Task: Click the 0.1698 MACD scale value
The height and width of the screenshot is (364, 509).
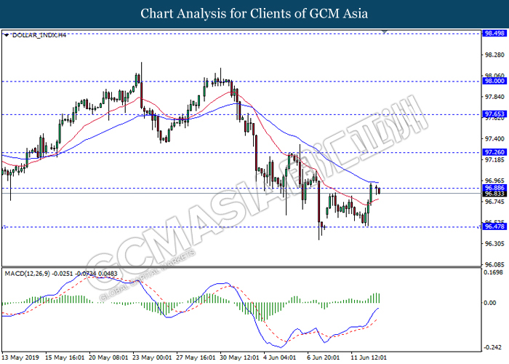Action: pyautogui.click(x=494, y=272)
